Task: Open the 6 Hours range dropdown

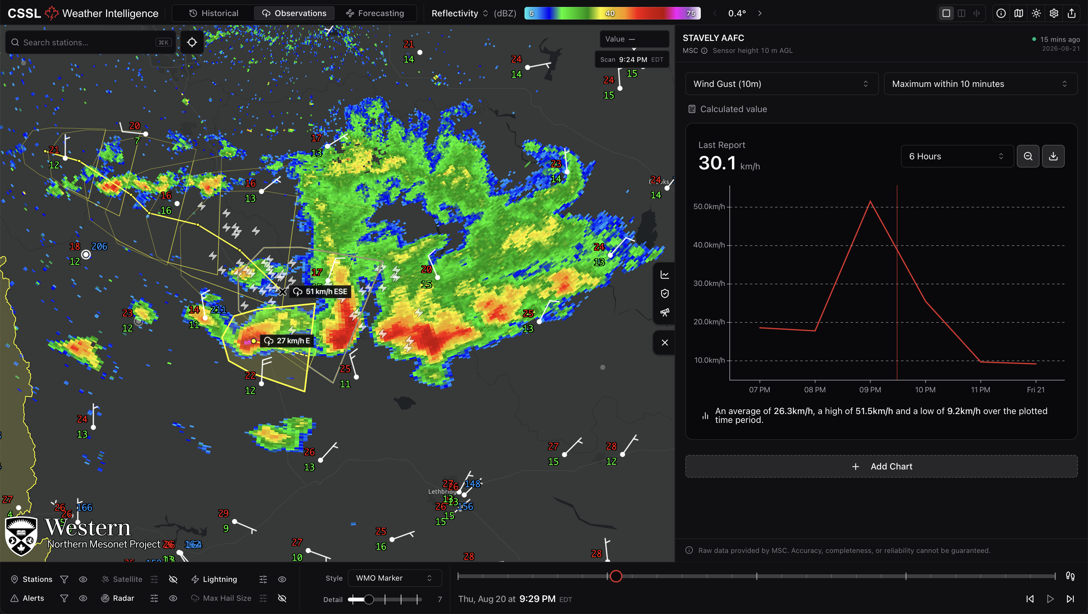Action: (957, 156)
